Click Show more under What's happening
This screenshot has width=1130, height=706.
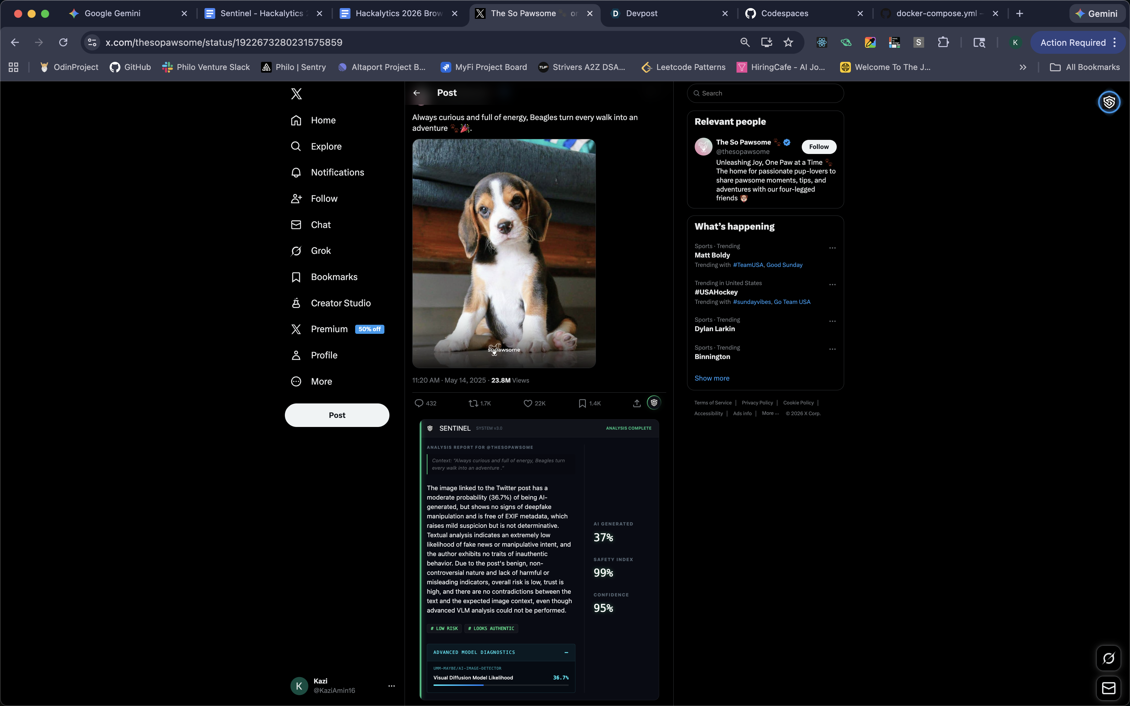tap(712, 378)
